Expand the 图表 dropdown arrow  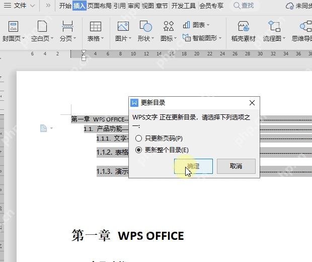tap(208, 25)
